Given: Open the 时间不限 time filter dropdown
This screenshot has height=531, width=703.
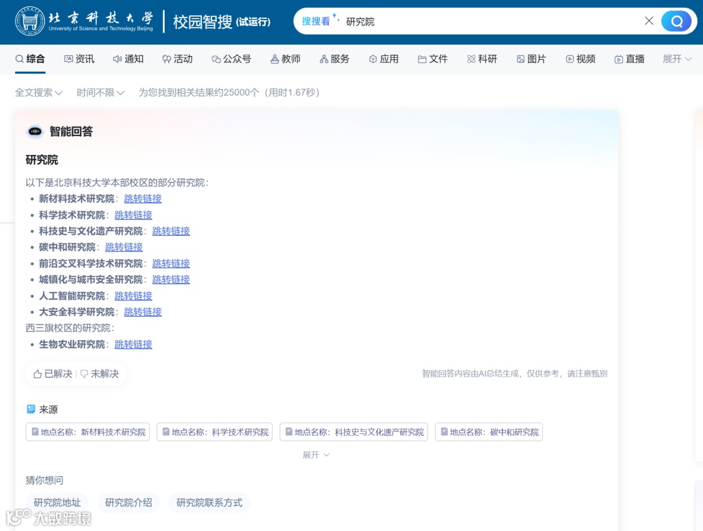Looking at the screenshot, I should point(100,93).
